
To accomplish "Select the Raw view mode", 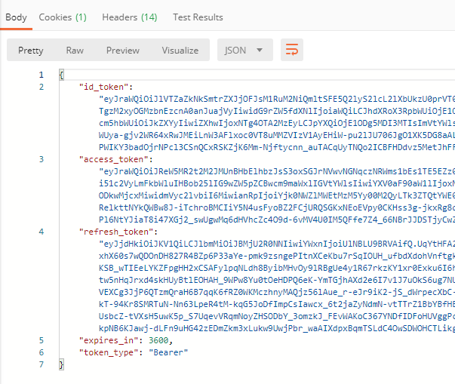I will click(x=75, y=51).
